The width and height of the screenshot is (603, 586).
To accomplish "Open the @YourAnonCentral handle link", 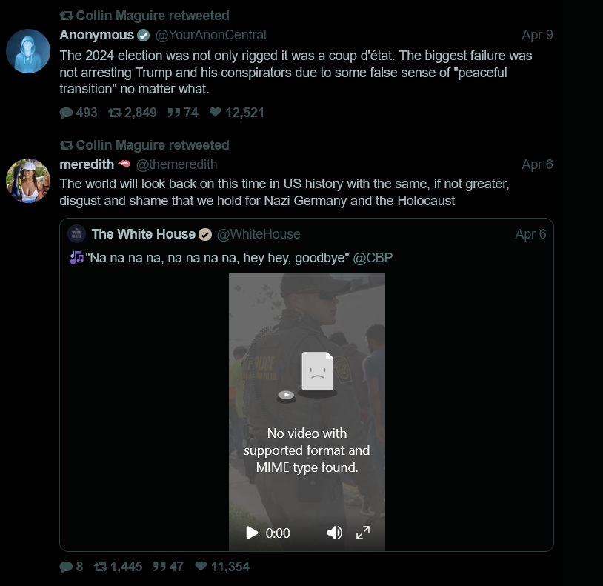I will [210, 35].
